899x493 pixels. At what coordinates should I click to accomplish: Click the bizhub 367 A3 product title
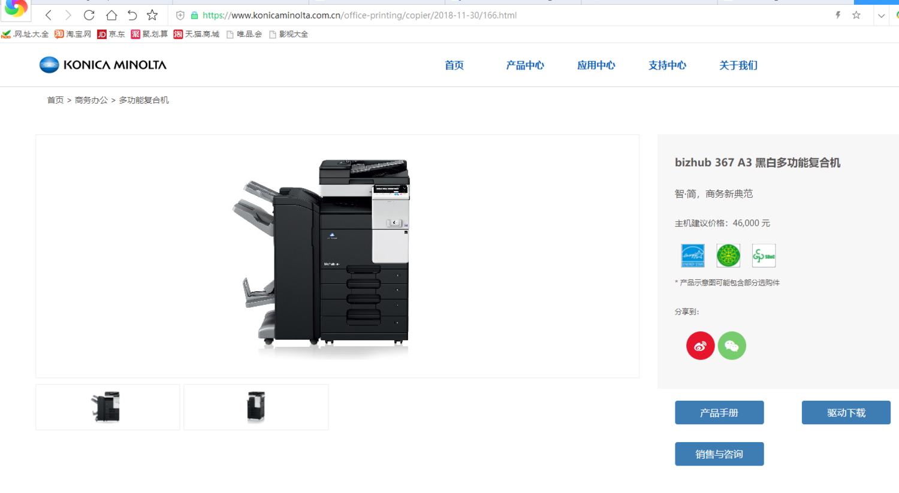tap(758, 162)
